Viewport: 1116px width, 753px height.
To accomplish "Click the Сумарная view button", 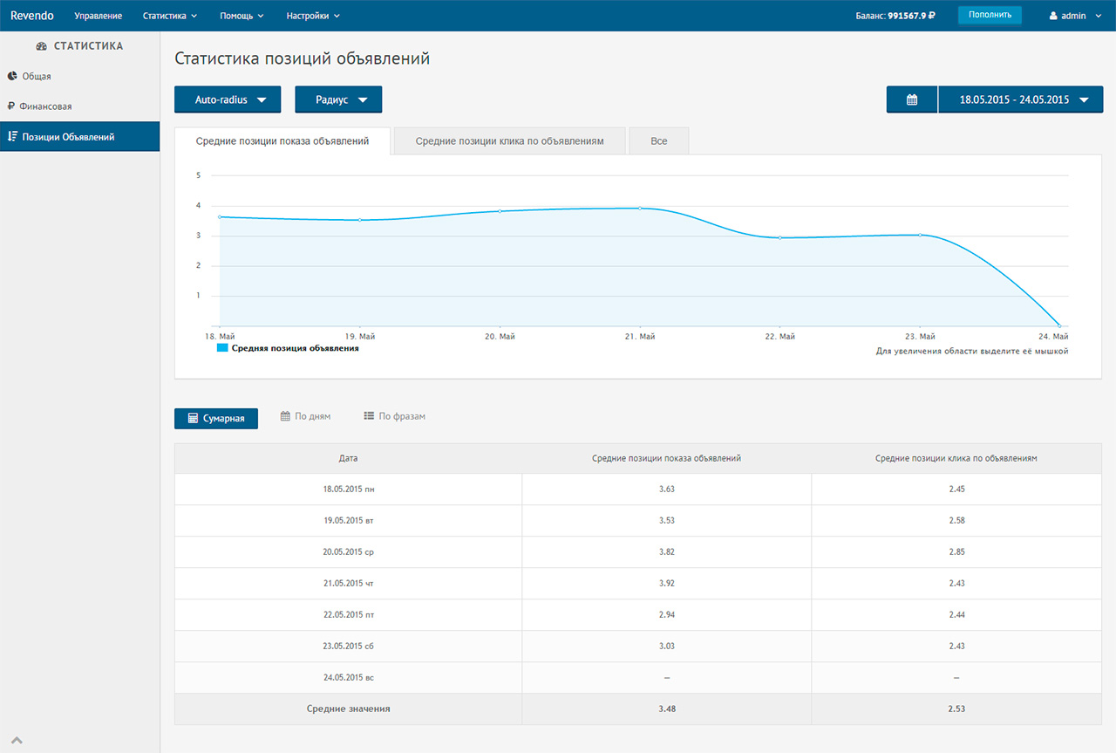I will coord(216,418).
